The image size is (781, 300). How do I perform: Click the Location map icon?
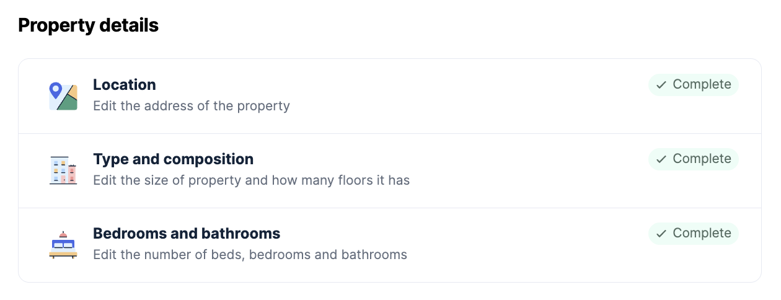(x=63, y=97)
